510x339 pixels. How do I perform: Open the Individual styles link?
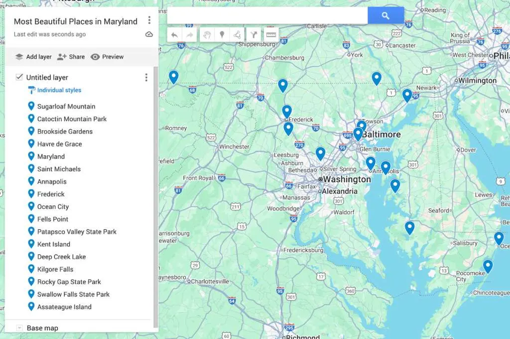tap(59, 90)
